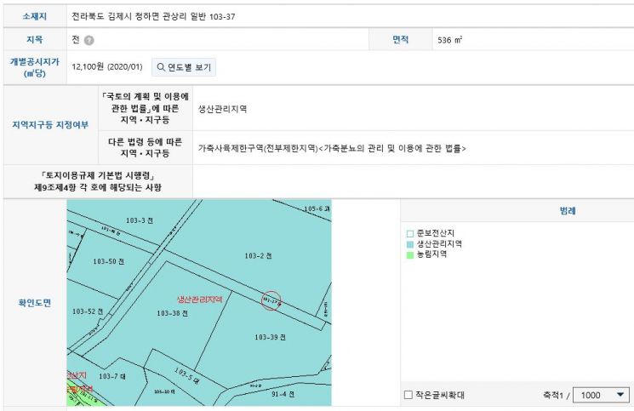Click the 소재지 row label
Image resolution: width=634 pixels, height=411 pixels.
coord(35,16)
